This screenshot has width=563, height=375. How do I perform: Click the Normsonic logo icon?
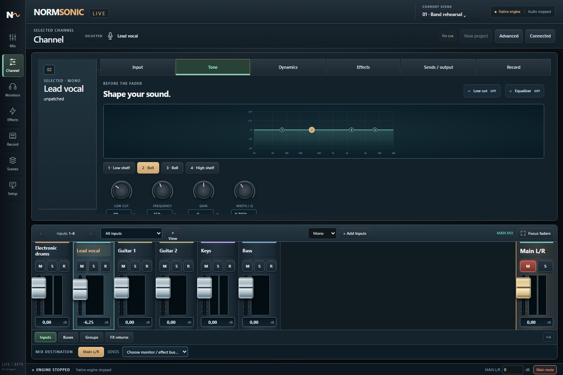[x=13, y=15]
